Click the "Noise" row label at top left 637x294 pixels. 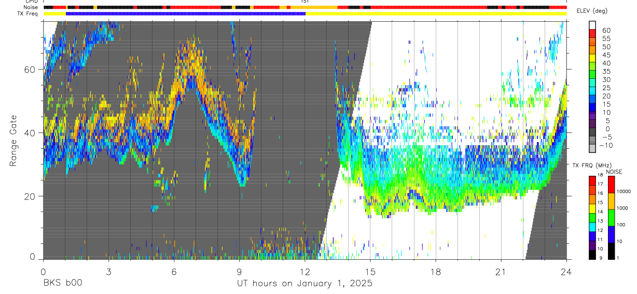tap(30, 7)
